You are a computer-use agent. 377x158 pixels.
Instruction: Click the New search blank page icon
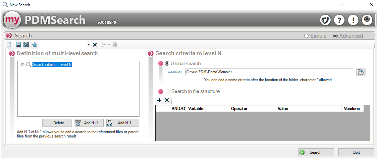point(9,45)
